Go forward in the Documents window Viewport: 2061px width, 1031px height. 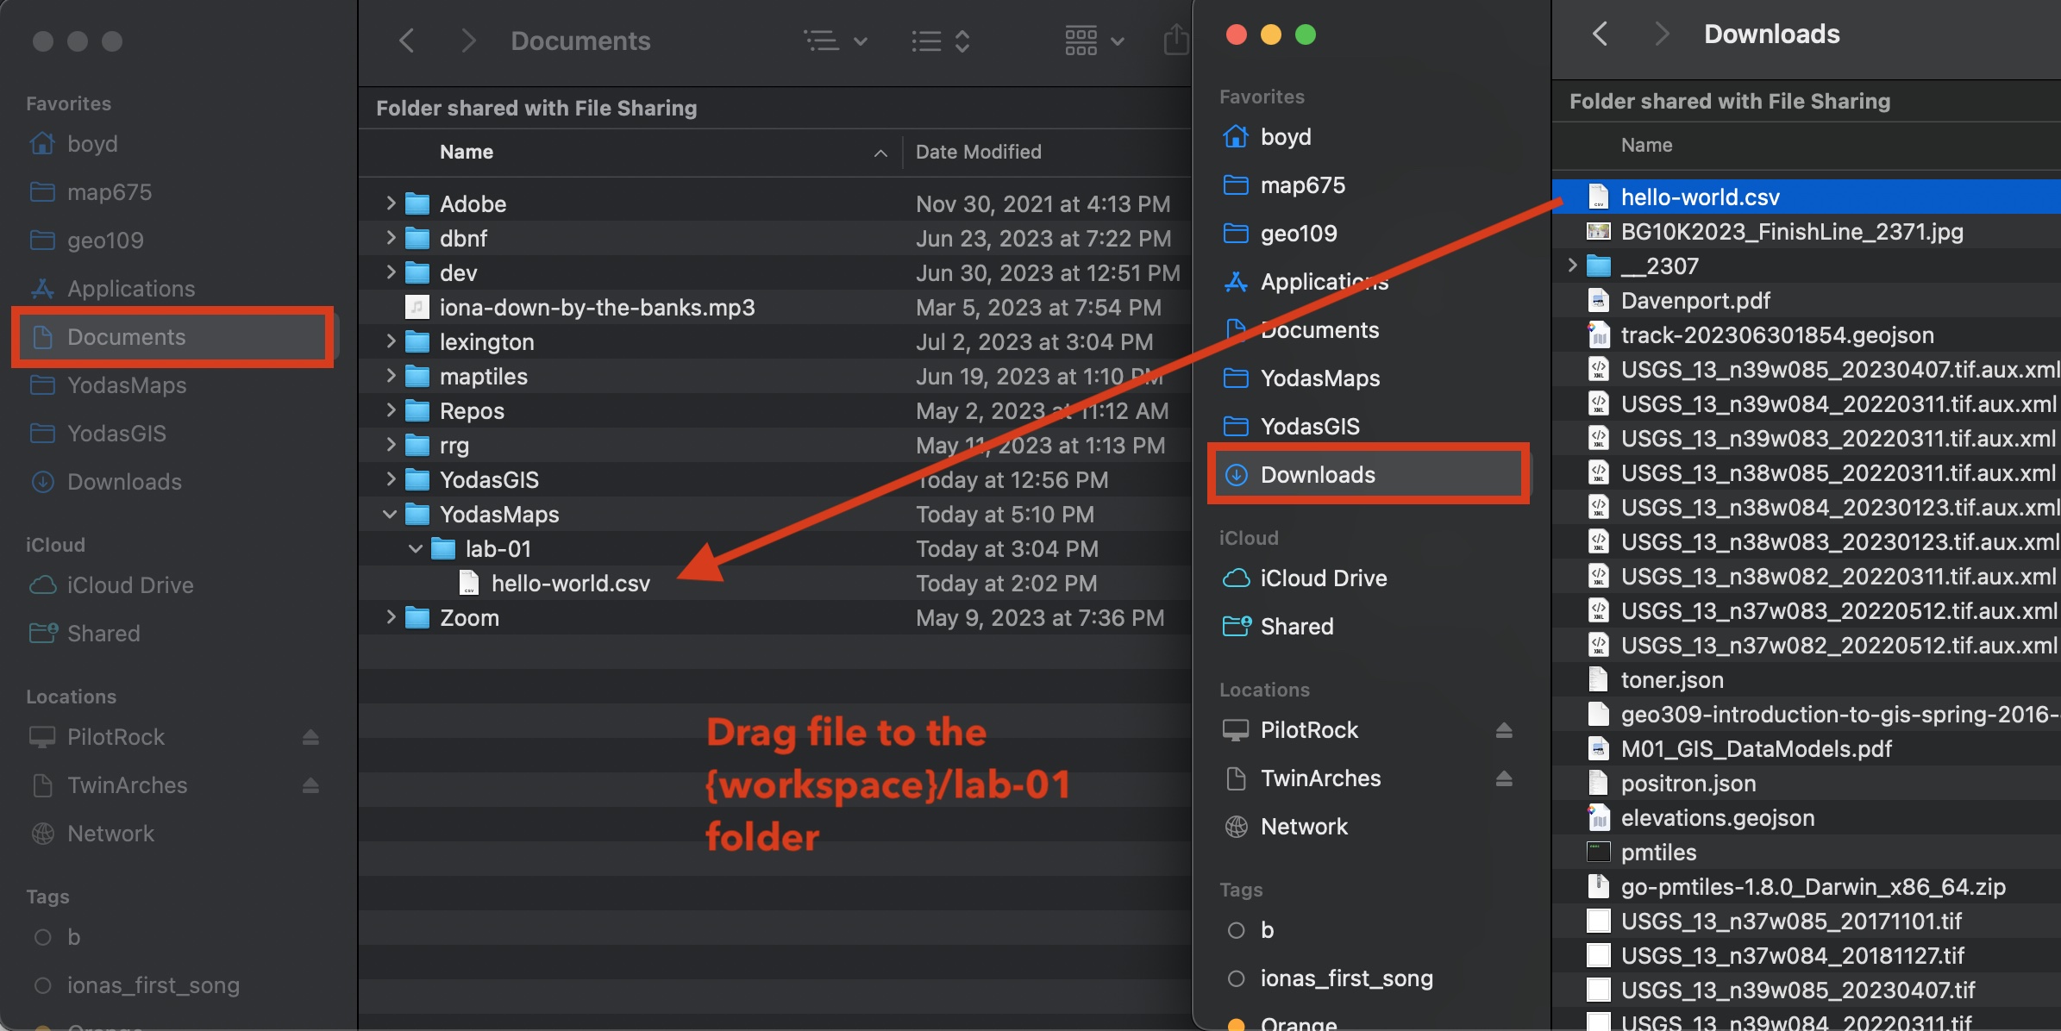coord(468,41)
